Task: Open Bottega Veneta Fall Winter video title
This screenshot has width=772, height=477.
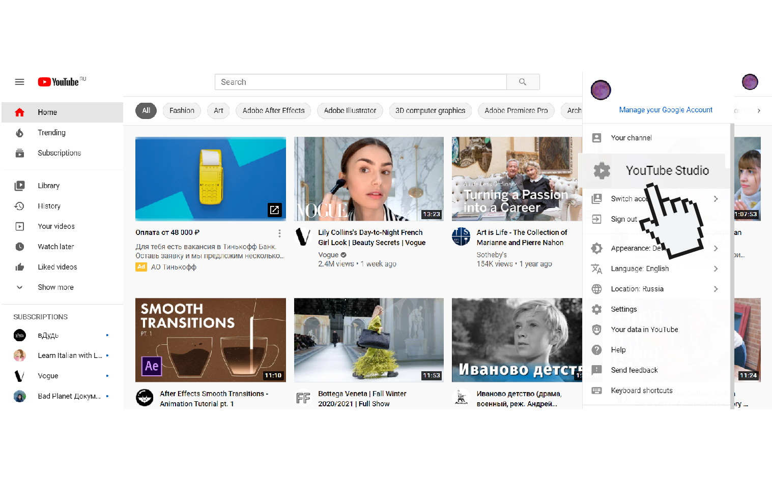Action: coord(362,399)
